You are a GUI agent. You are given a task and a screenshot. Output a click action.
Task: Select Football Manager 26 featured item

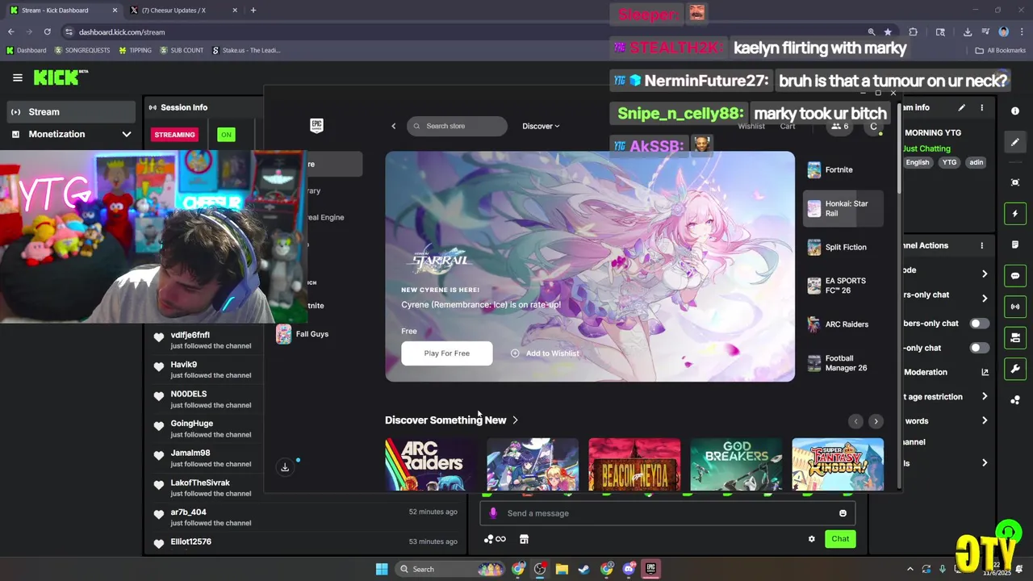[x=843, y=363]
